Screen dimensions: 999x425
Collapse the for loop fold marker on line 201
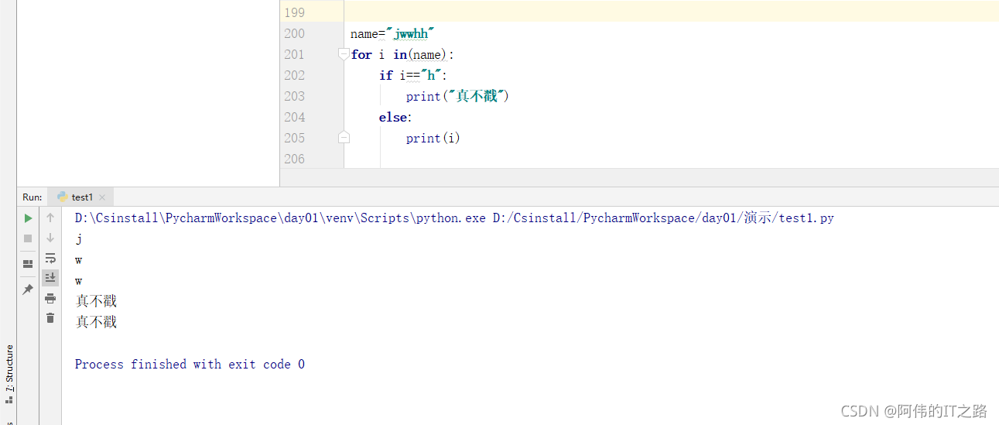coord(344,54)
